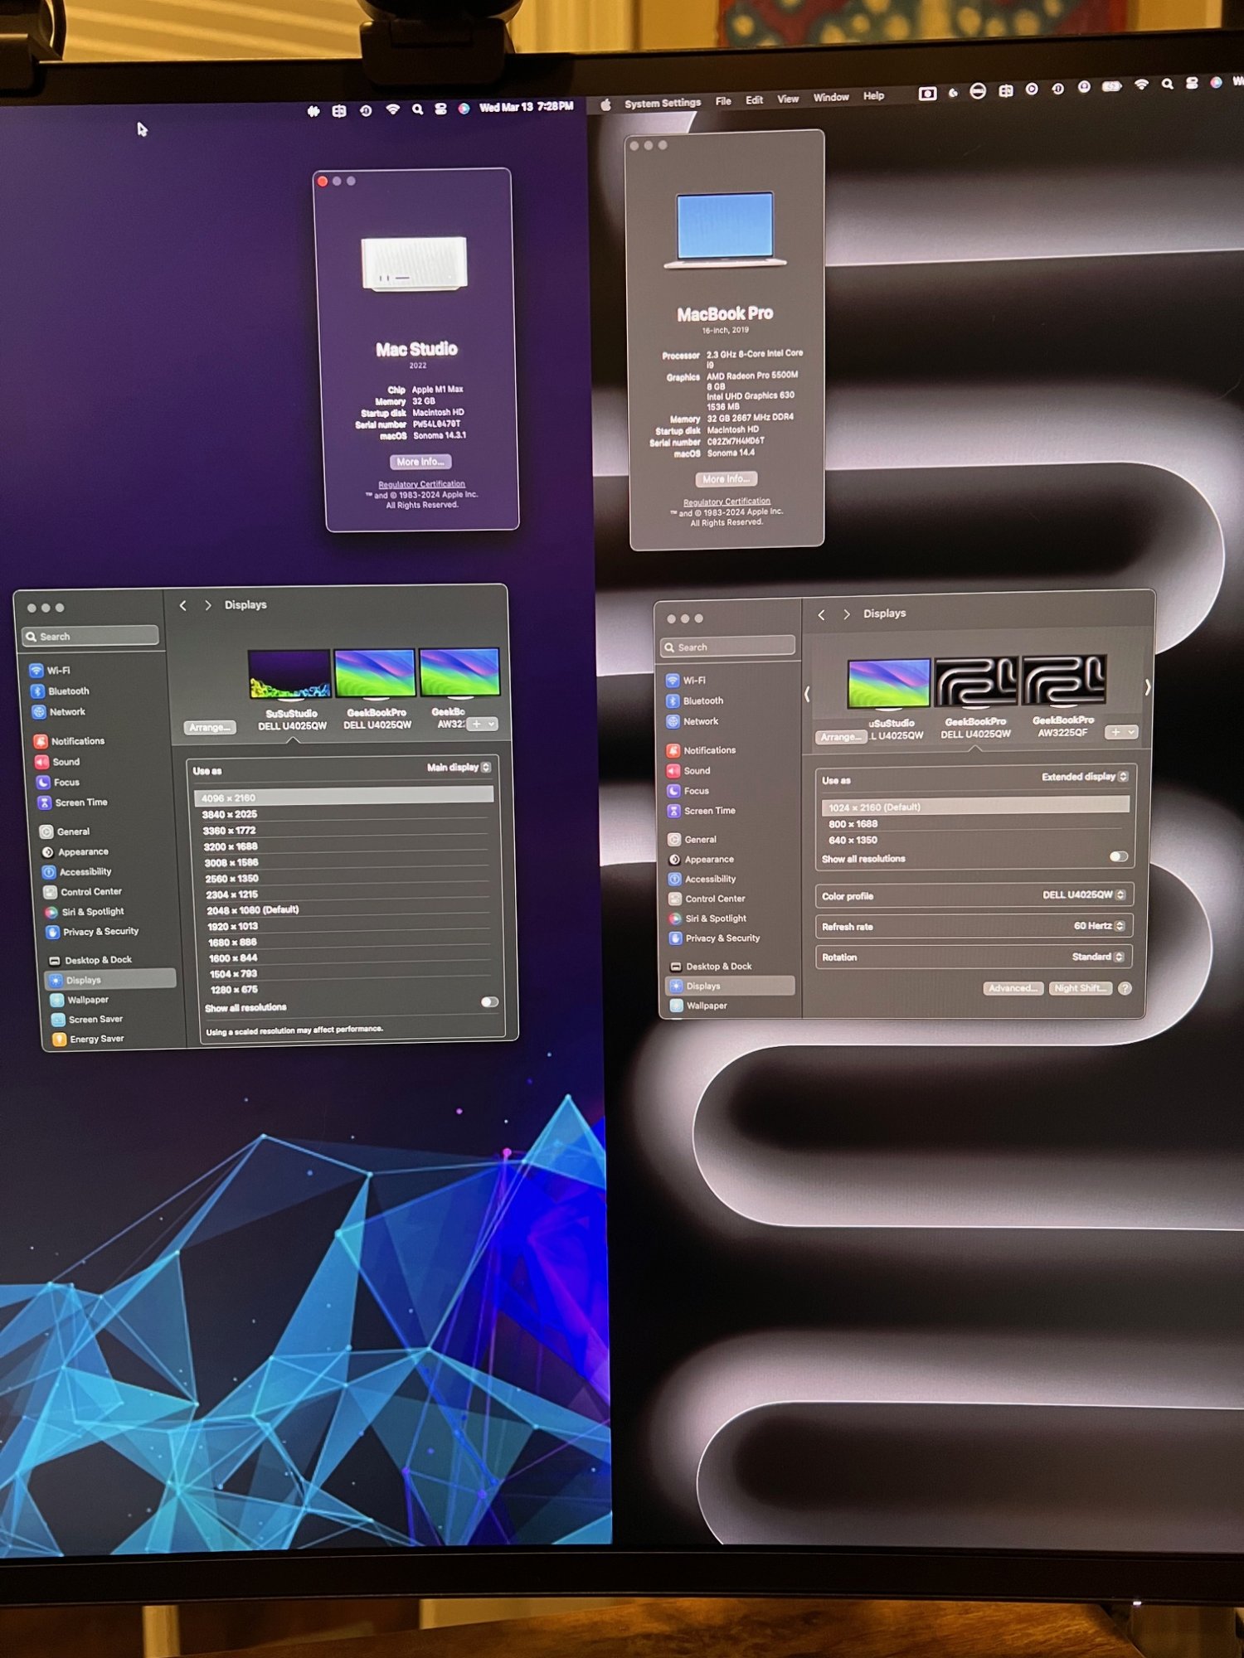Viewport: 1244px width, 1658px height.
Task: Select Network in the right Displays window sidebar
Action: pos(693,722)
